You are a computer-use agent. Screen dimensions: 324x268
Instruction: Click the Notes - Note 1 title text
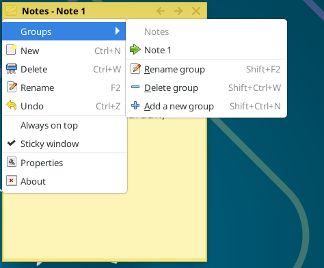(x=53, y=11)
